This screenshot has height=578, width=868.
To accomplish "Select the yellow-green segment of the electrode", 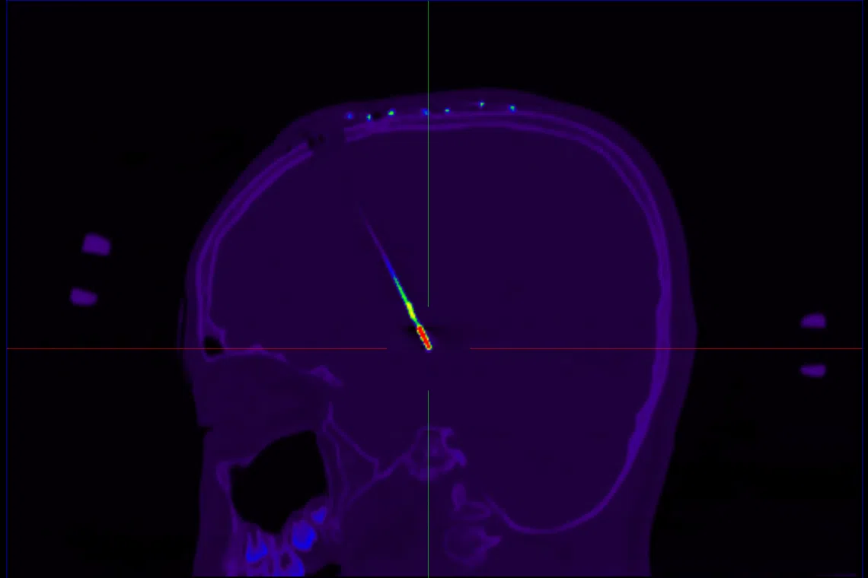I will tap(409, 308).
